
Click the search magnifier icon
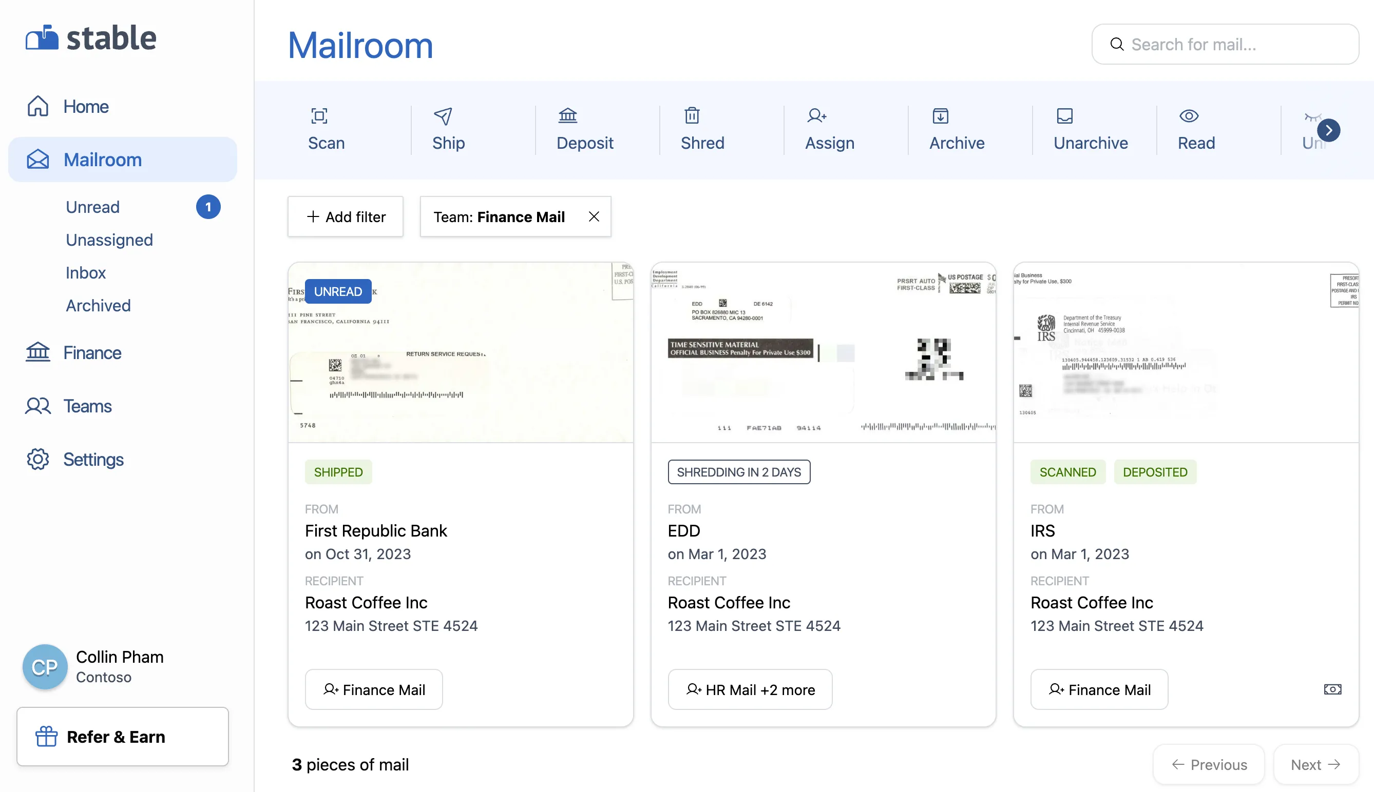1117,44
